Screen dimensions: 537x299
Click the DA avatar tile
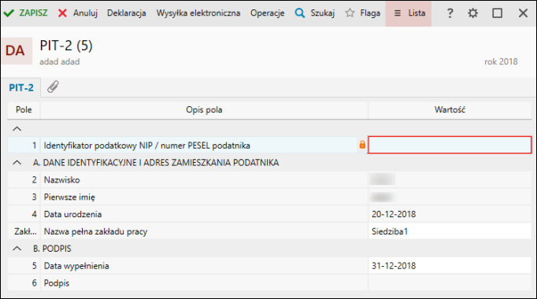click(x=17, y=50)
